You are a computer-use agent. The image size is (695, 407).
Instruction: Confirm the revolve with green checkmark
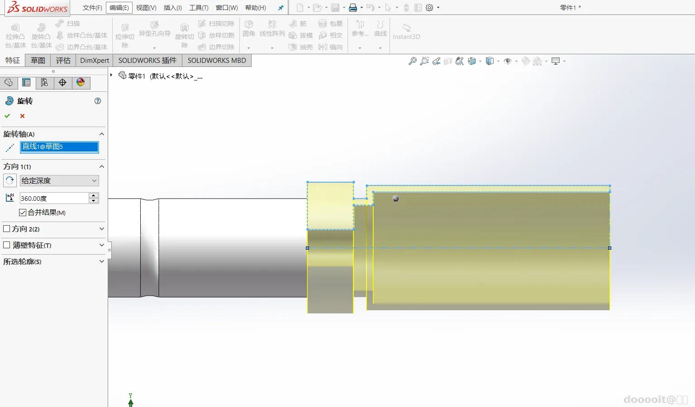tap(7, 116)
